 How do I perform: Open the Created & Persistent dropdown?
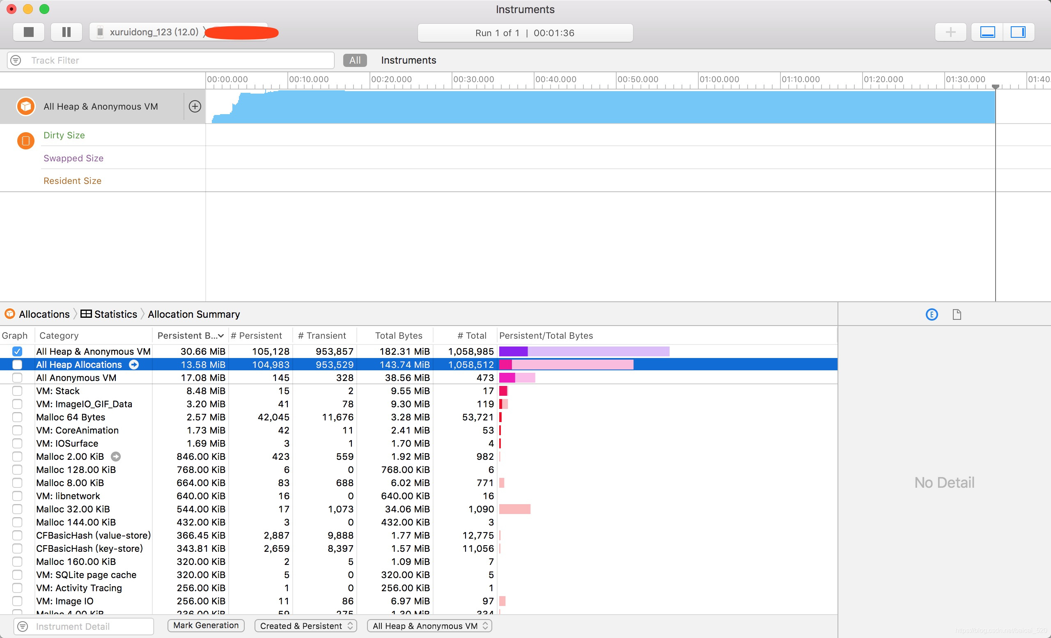tap(305, 626)
